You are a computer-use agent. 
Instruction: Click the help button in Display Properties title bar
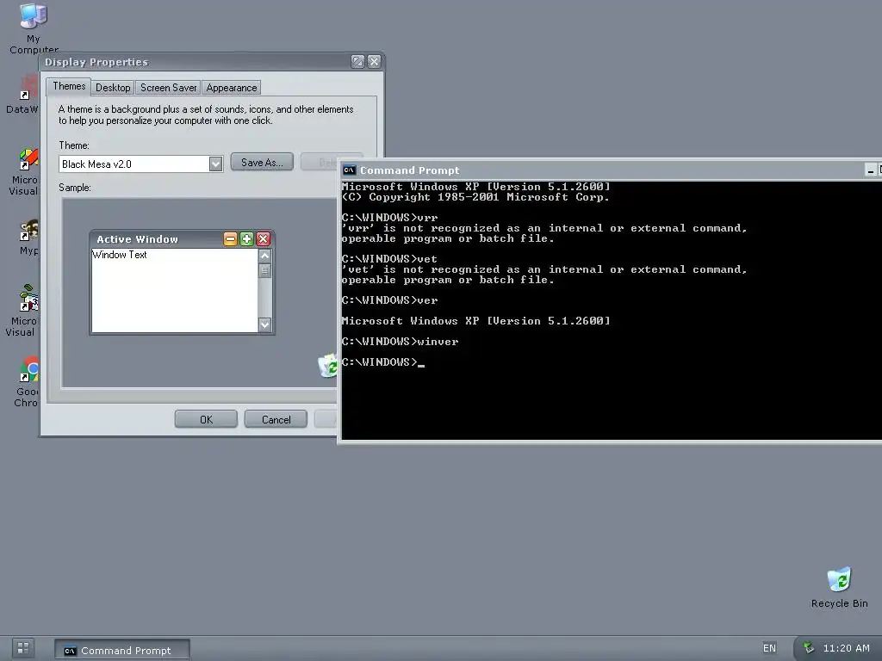click(357, 61)
